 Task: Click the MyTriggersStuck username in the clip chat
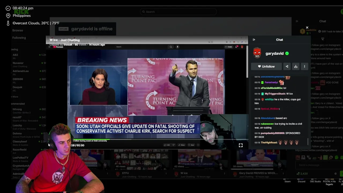[x=275, y=94]
